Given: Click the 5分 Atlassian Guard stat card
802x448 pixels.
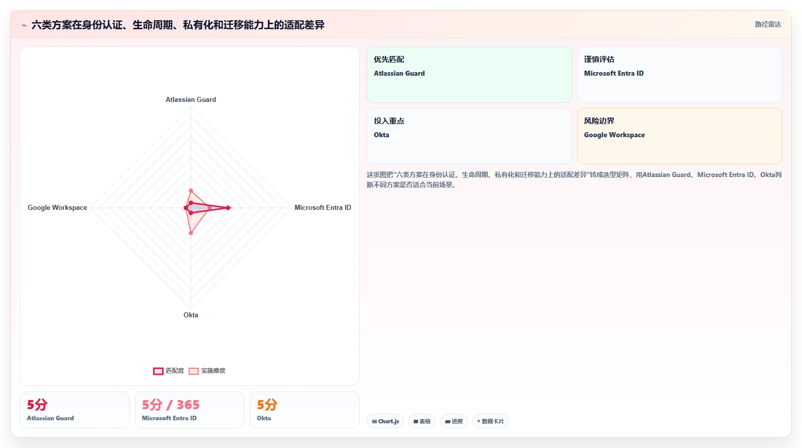Looking at the screenshot, I should pos(75,410).
